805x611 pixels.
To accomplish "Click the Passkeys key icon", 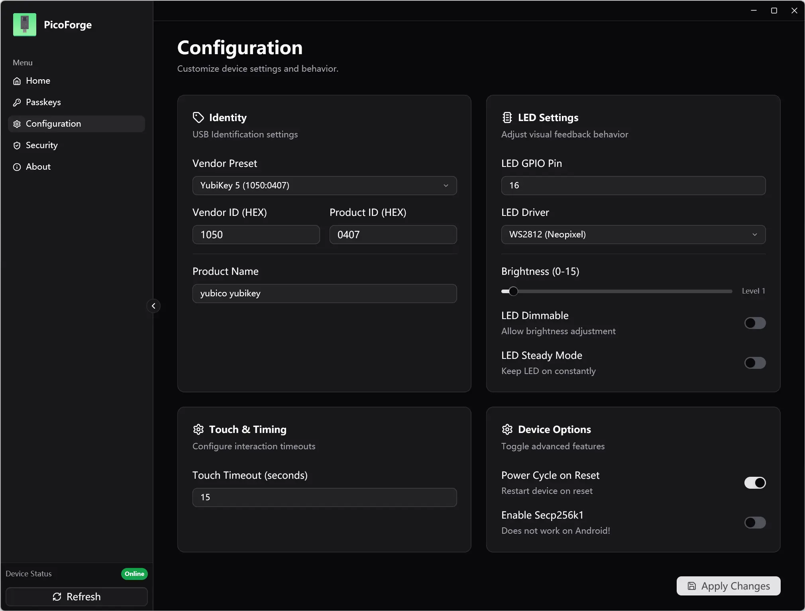I will click(17, 102).
